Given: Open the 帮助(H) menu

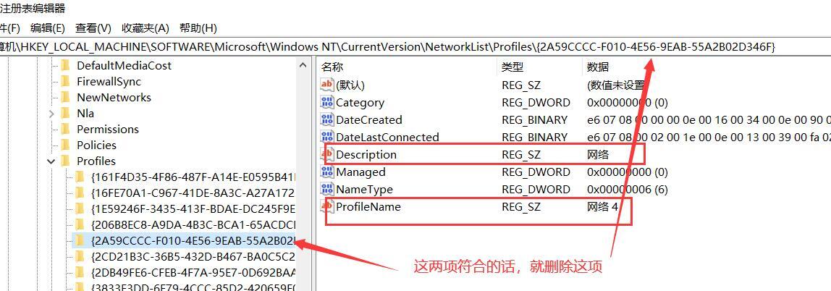Looking at the screenshot, I should click(x=198, y=28).
